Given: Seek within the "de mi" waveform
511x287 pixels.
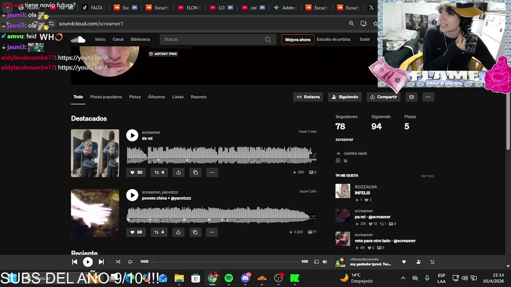Looking at the screenshot, I should pyautogui.click(x=222, y=155).
